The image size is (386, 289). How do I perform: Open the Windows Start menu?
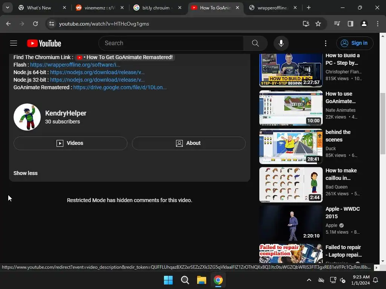point(168,280)
